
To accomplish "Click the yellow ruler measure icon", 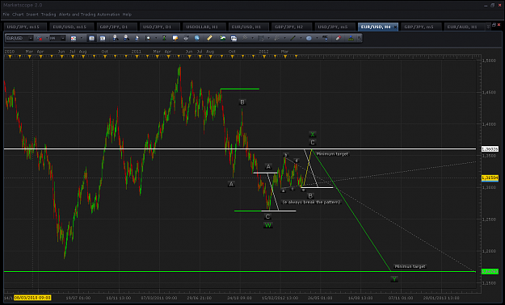I will pyautogui.click(x=209, y=38).
